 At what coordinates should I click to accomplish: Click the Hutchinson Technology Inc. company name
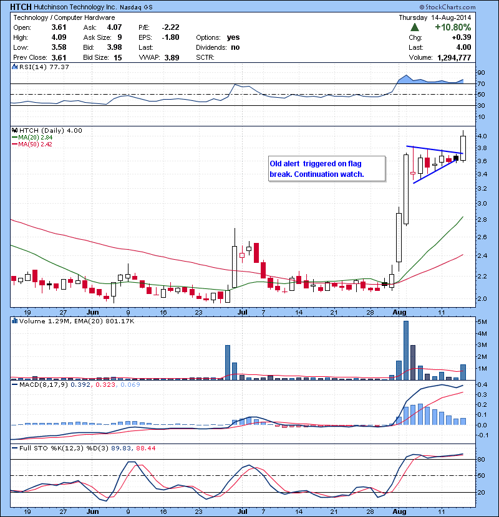75,7
